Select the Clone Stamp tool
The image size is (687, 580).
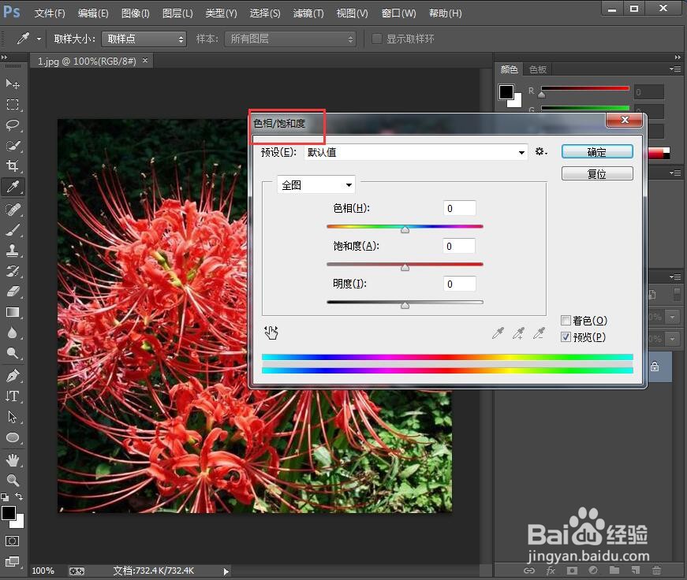point(13,251)
